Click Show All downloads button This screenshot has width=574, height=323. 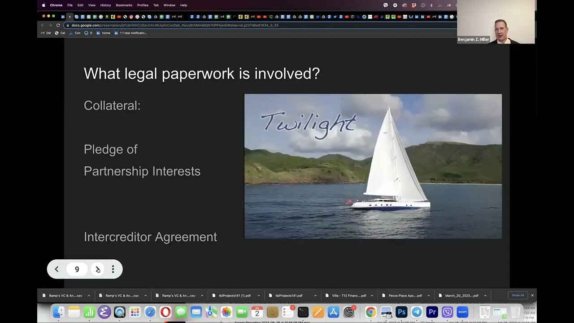[518, 295]
